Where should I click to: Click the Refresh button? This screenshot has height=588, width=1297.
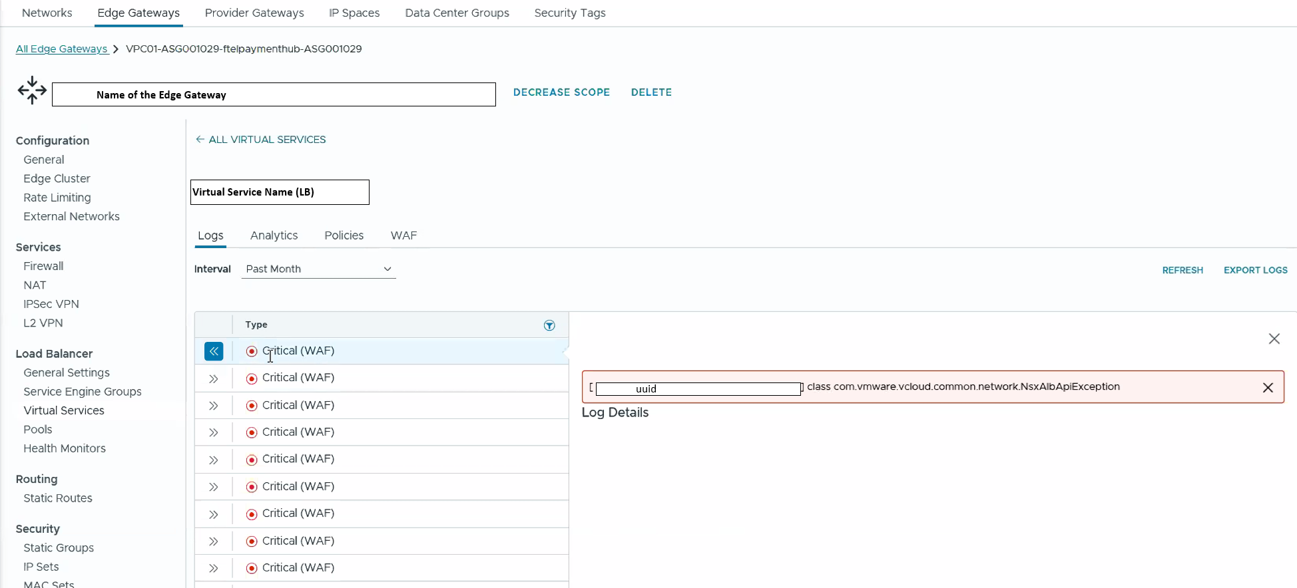point(1182,270)
